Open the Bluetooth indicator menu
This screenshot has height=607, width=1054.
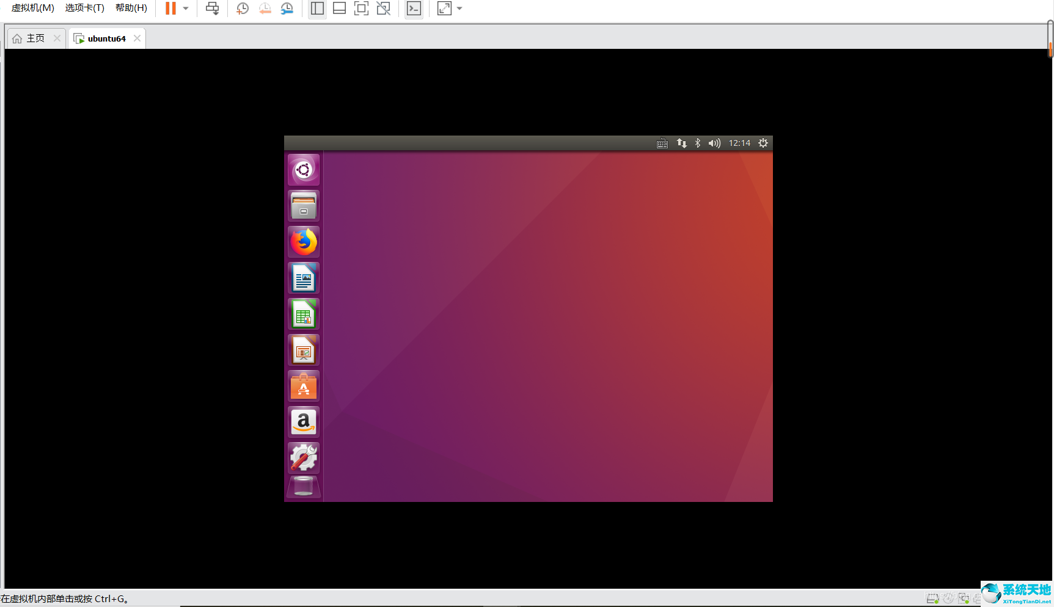[698, 143]
